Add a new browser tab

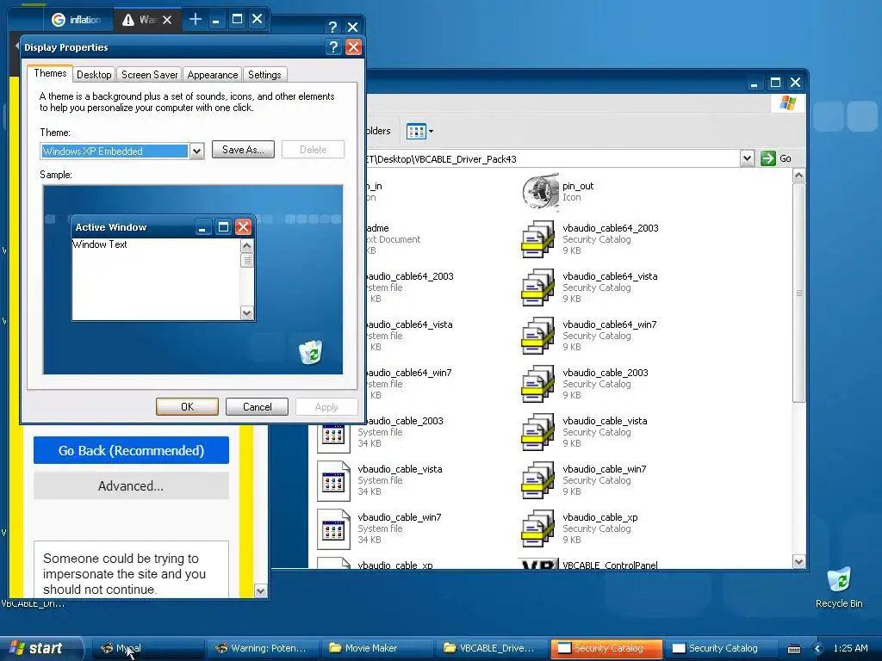[196, 20]
